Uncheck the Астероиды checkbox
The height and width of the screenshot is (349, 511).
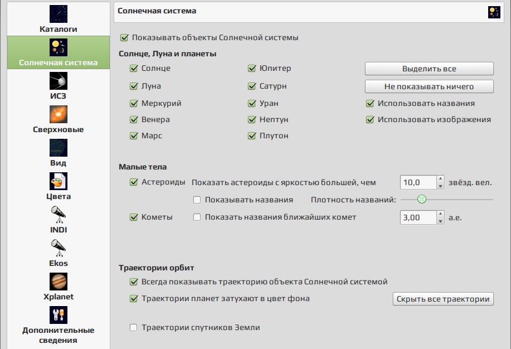134,182
